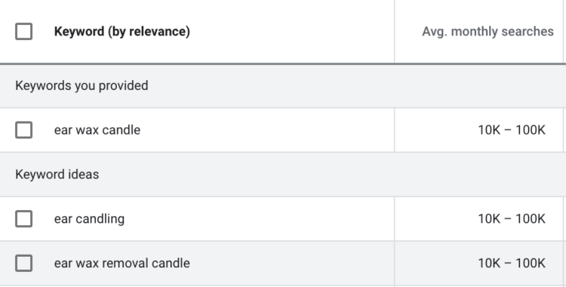Screen dimensions: 566x287
Task: Tick the select-all checkbox in the table header
Action: pos(24,32)
